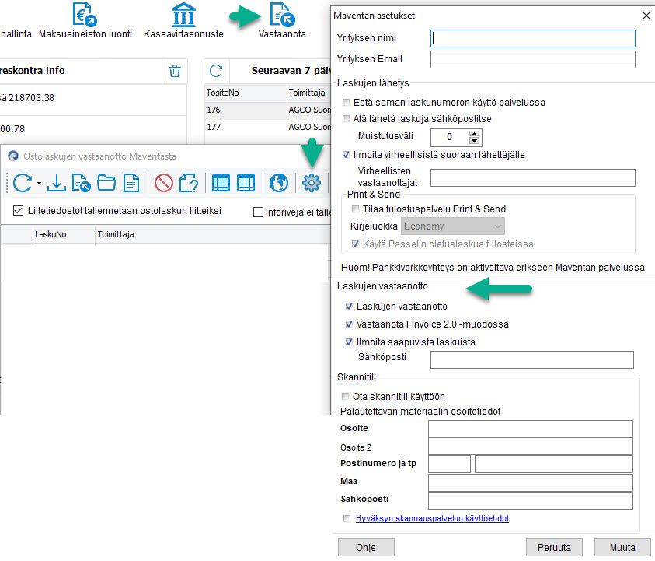Decrease Muistutusväli with down arrow
655x561 pixels.
[x=474, y=141]
